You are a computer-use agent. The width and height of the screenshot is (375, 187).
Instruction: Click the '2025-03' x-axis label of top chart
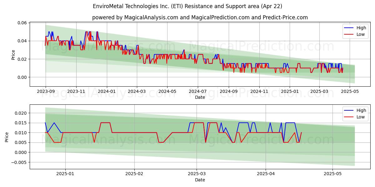click(319, 92)
